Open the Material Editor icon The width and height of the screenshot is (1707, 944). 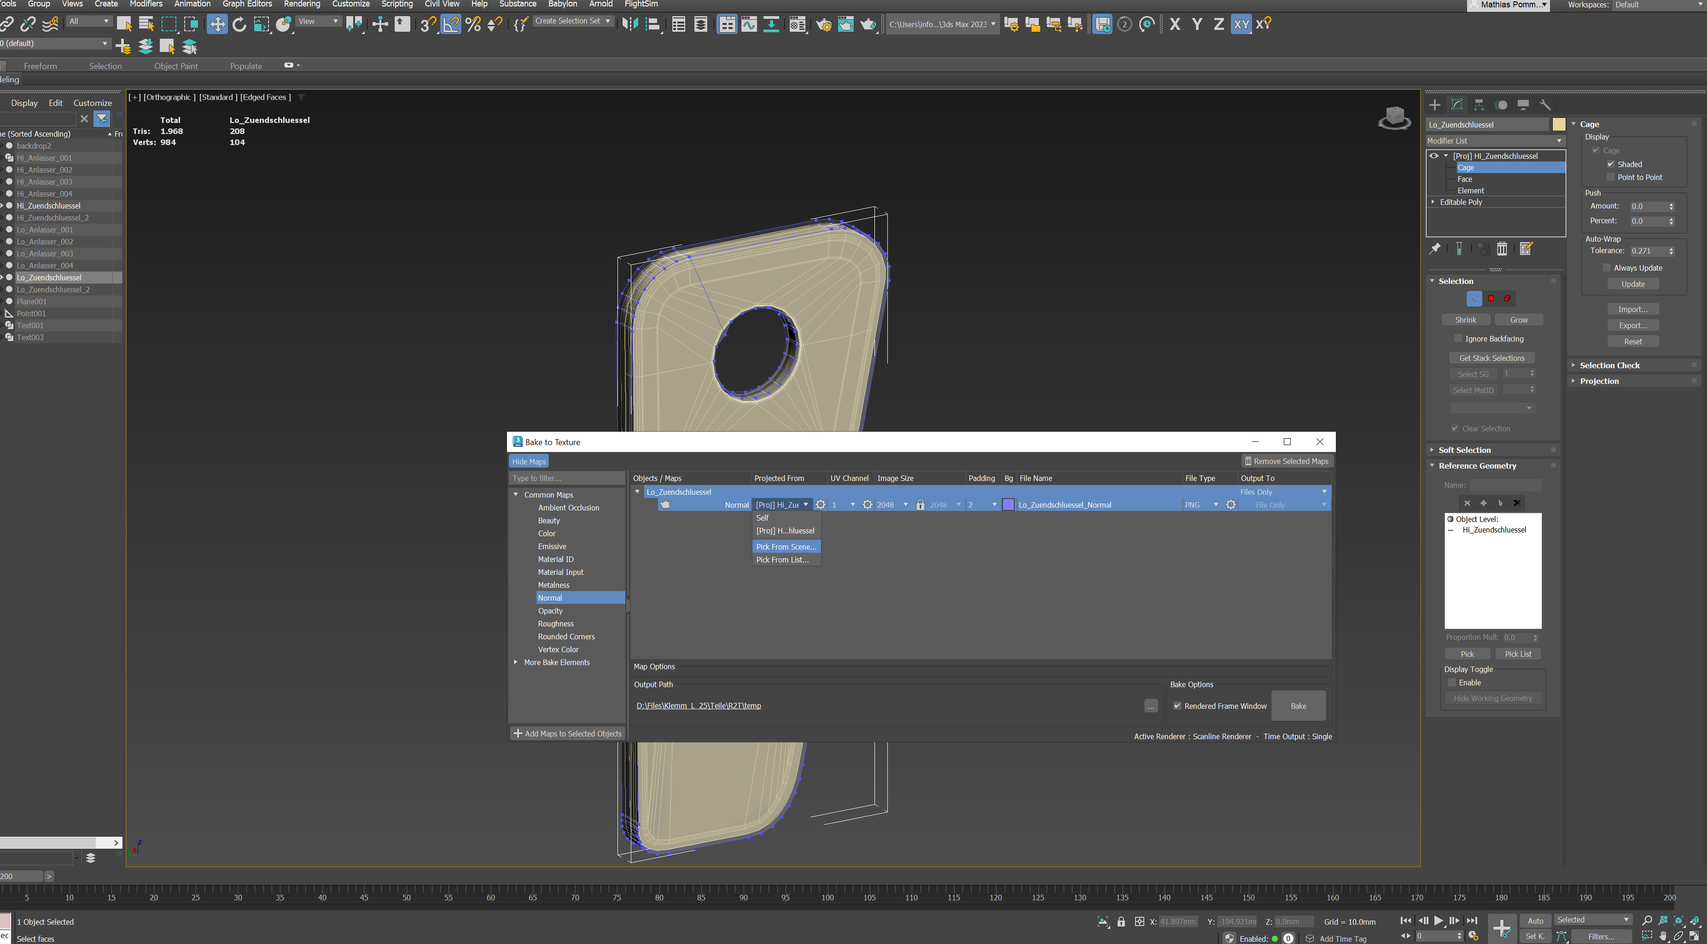[x=797, y=24]
